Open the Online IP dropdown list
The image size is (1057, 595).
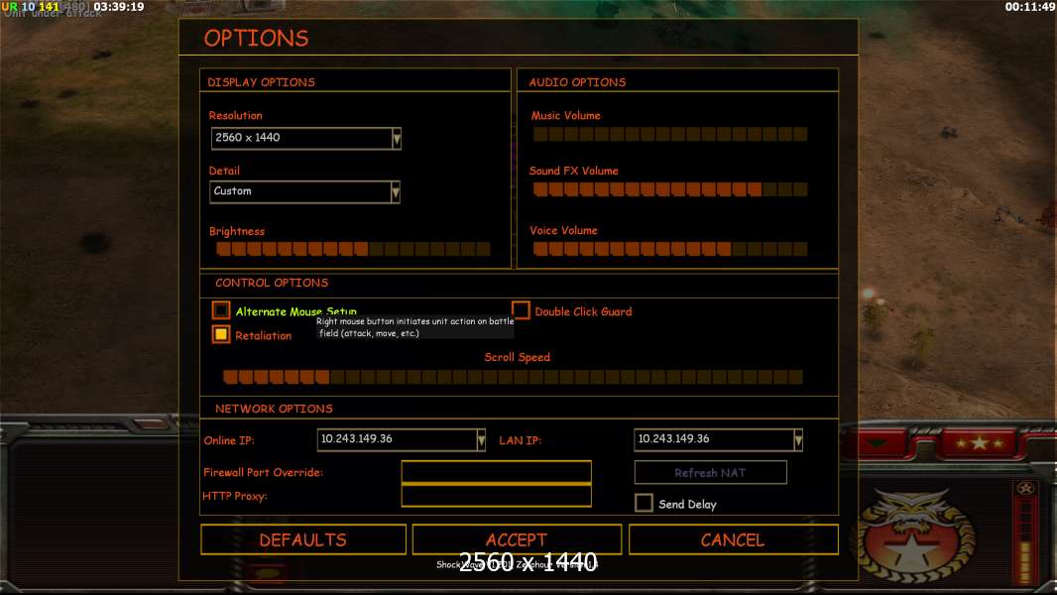(481, 440)
